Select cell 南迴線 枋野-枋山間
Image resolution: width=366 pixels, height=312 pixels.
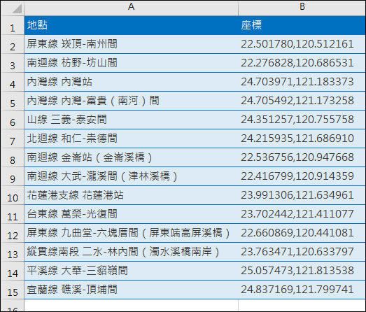click(131, 63)
